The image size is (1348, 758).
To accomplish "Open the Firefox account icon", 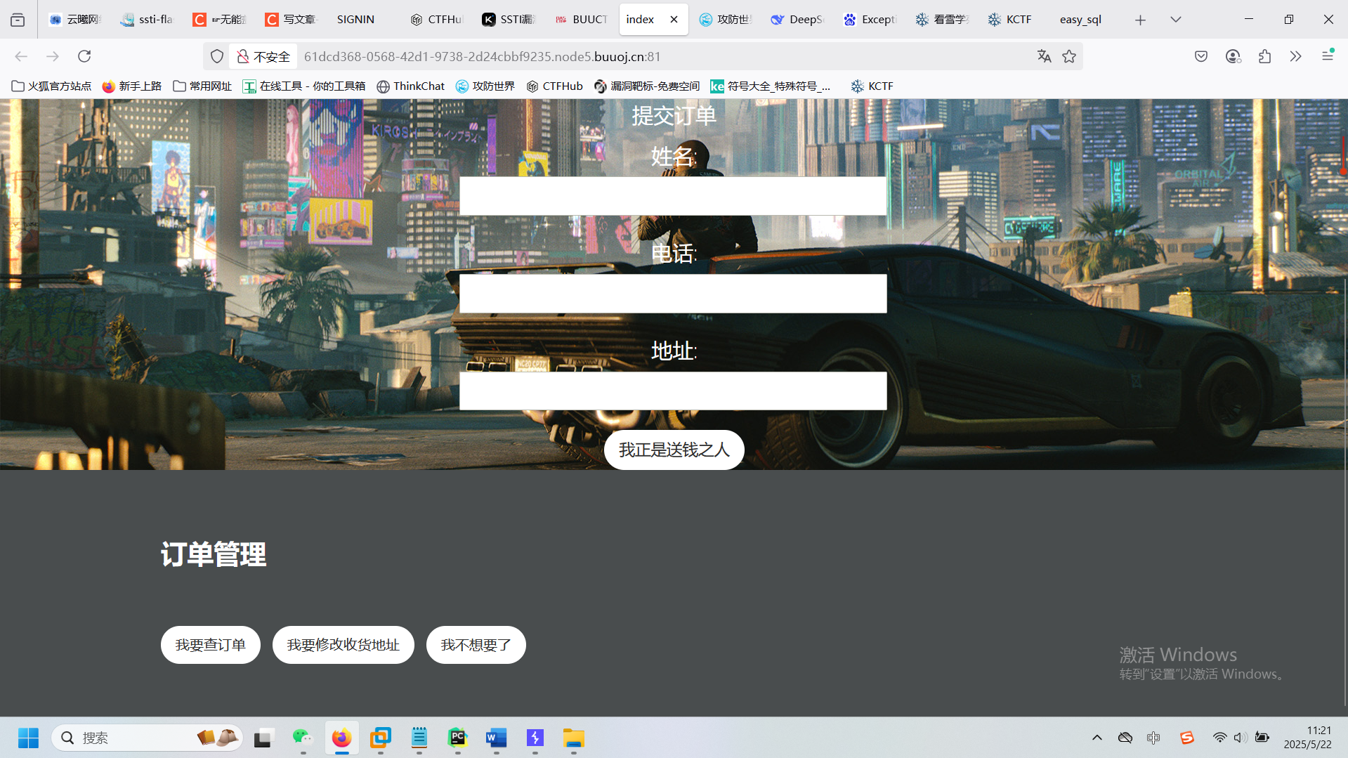I will (x=1233, y=56).
